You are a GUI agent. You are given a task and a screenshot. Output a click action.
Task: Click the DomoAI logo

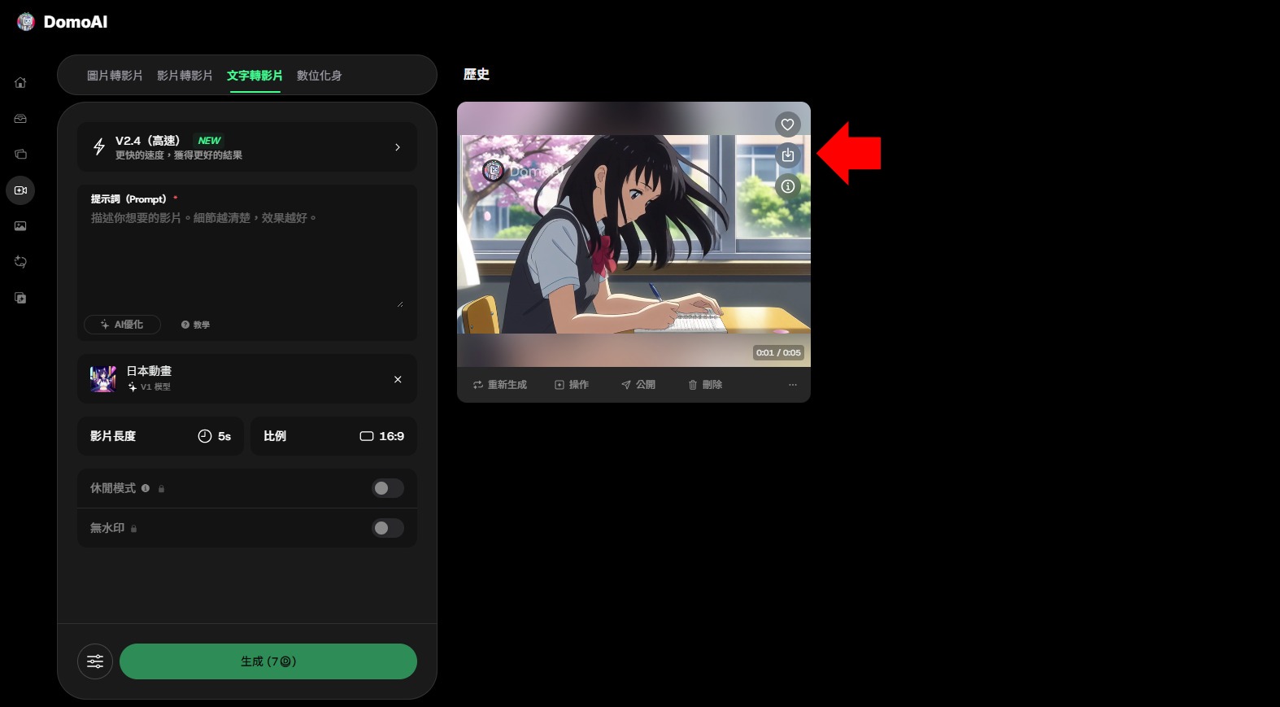[62, 22]
